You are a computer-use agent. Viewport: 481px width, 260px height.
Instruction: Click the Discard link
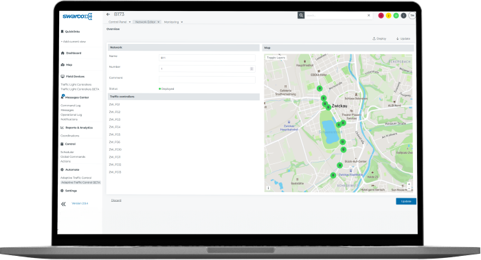116,200
